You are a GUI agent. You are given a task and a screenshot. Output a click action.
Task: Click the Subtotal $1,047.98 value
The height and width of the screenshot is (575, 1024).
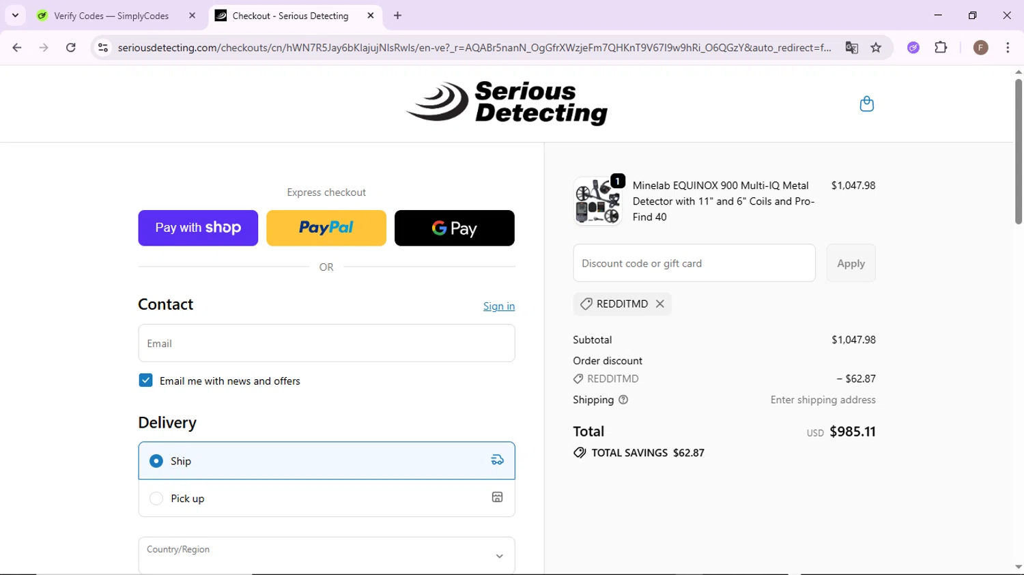(853, 340)
